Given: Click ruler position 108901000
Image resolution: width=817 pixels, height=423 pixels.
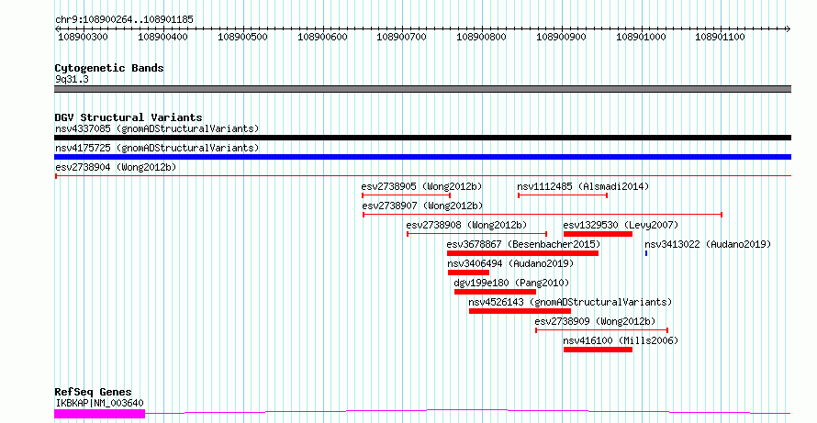Looking at the screenshot, I should (x=641, y=37).
